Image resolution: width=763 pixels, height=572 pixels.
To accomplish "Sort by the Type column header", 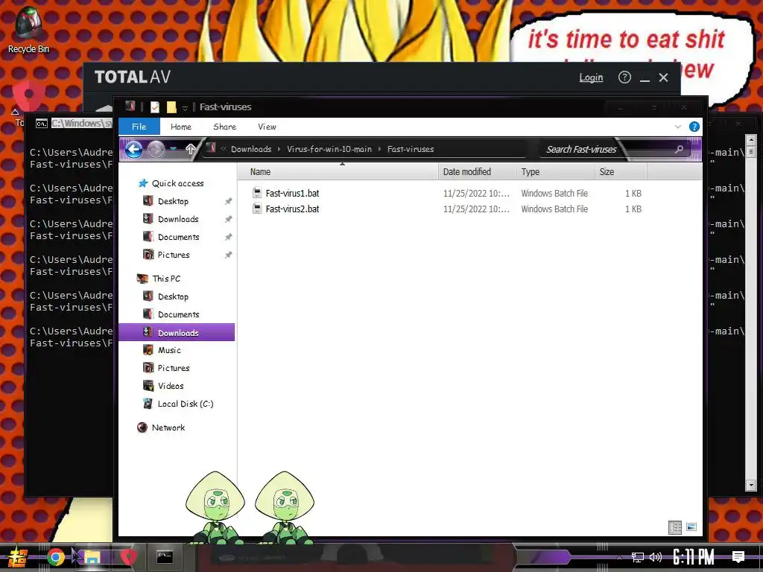I will click(555, 172).
